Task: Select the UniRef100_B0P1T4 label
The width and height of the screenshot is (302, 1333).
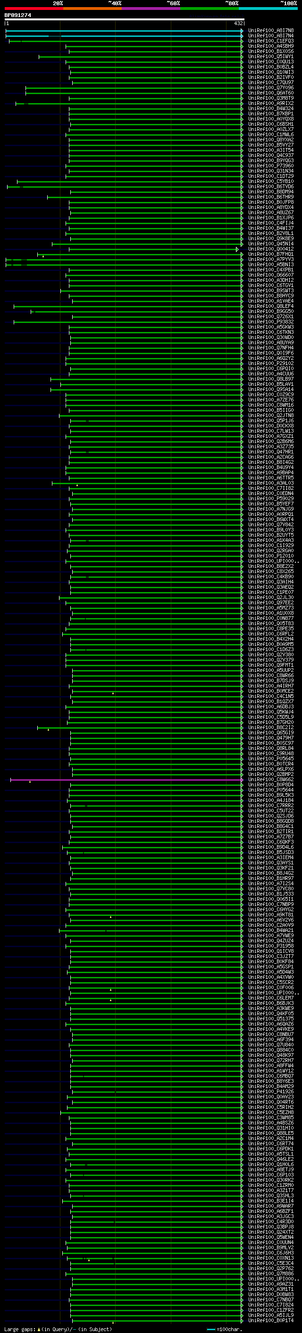Action: pos(271,1321)
